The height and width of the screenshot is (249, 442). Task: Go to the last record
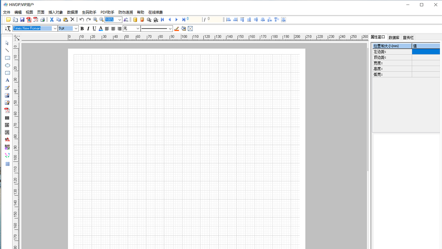tap(184, 20)
